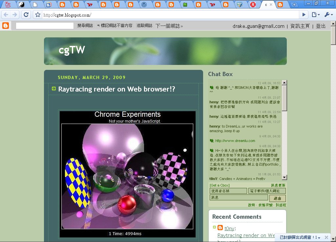
Task: Switch to the notepad icon tab beside R tab
Action: pos(239,5)
